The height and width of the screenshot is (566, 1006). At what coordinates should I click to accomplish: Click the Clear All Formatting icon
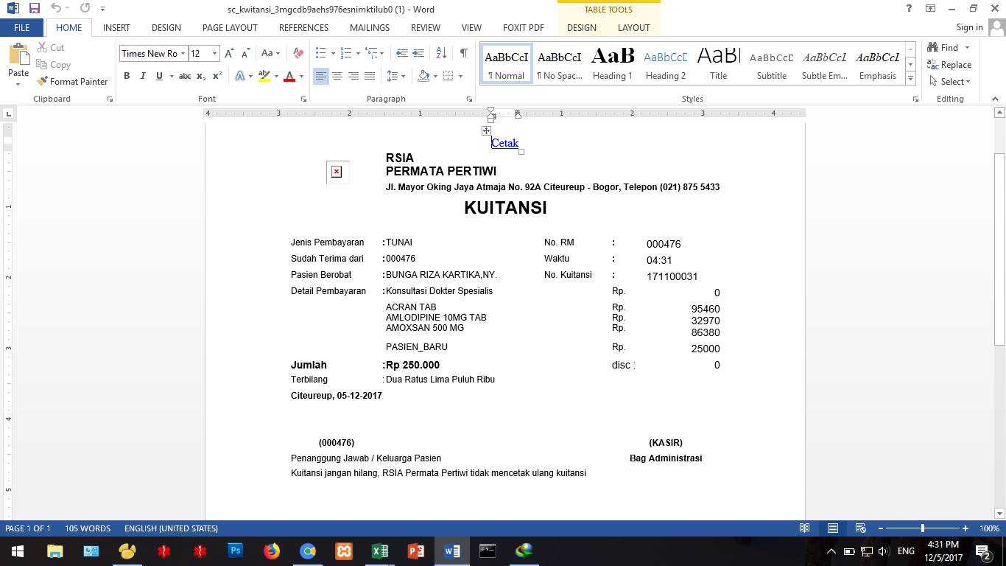298,54
